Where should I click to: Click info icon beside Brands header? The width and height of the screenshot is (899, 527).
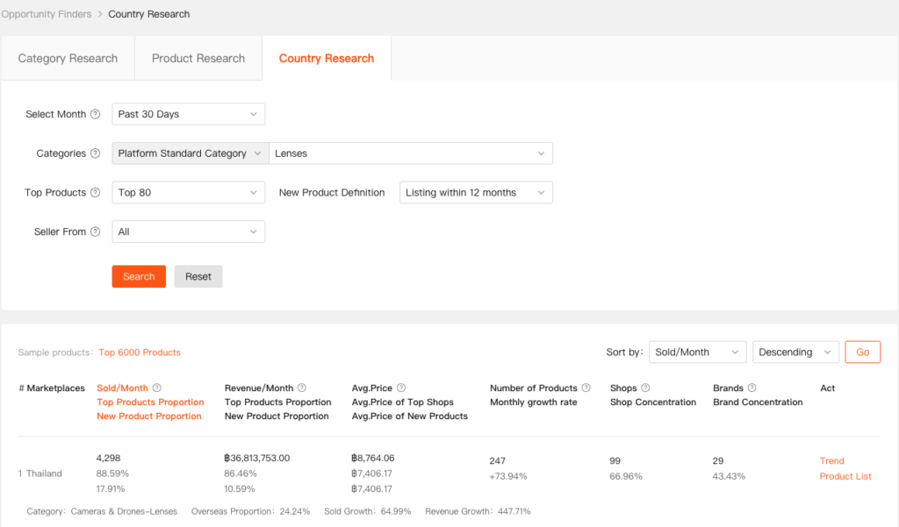(752, 388)
